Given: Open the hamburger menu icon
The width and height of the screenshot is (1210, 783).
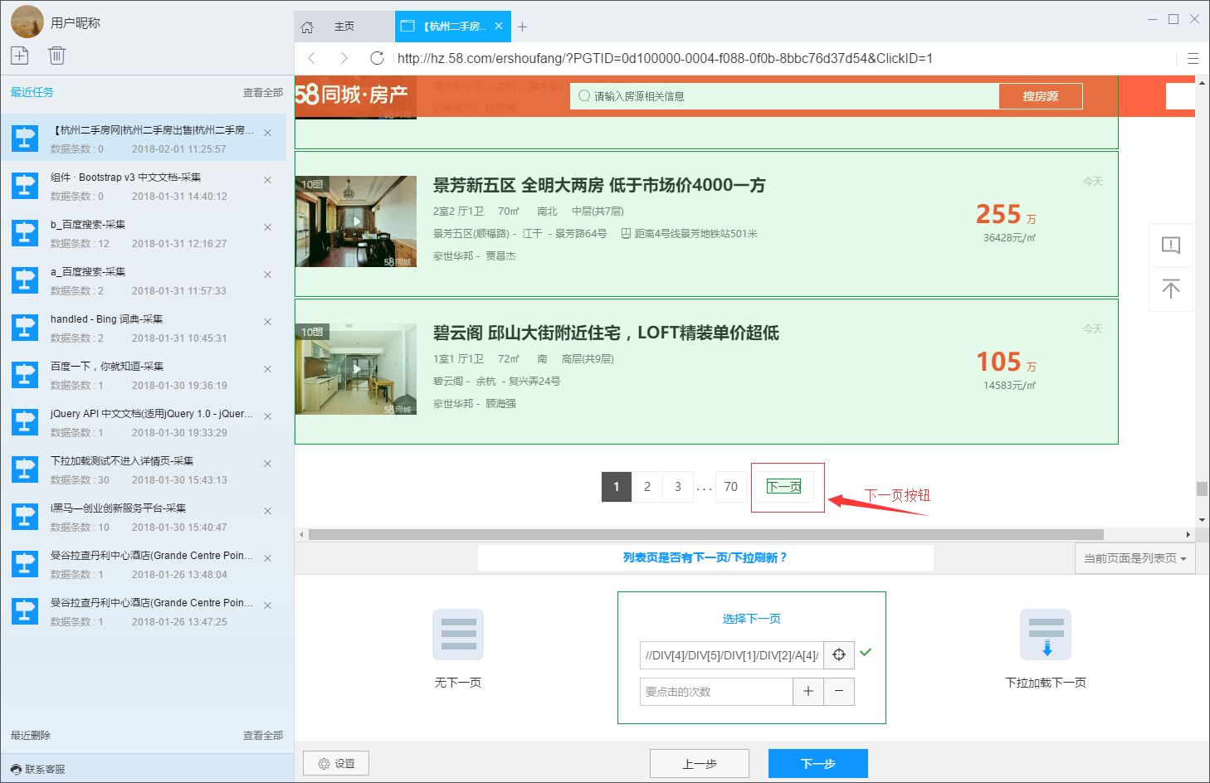Looking at the screenshot, I should (x=1193, y=58).
